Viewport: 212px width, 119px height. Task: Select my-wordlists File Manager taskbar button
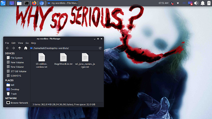click(63, 3)
